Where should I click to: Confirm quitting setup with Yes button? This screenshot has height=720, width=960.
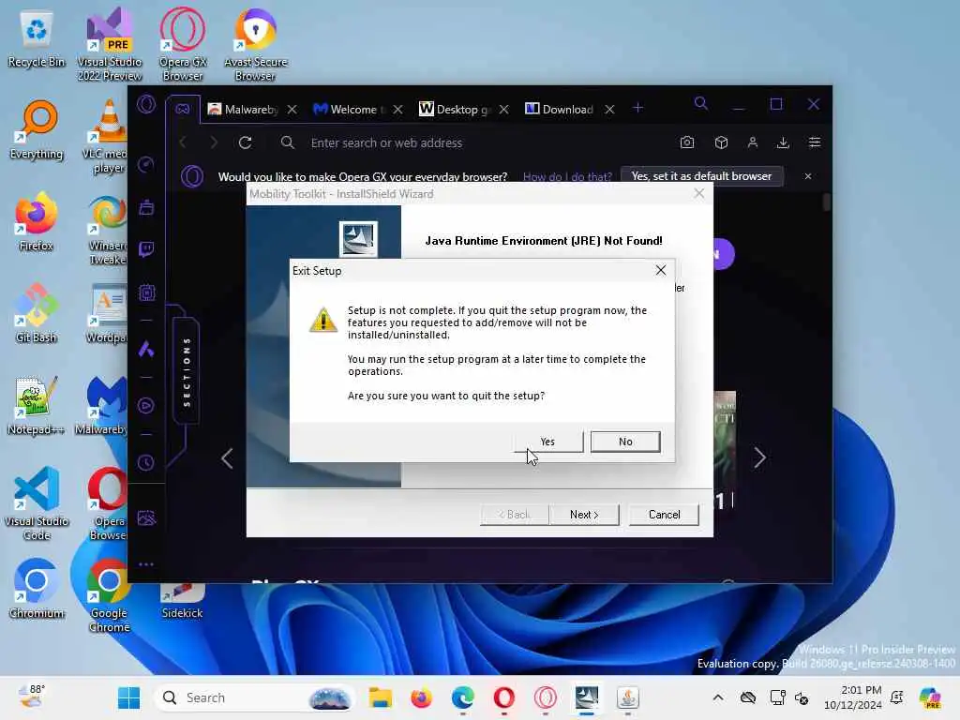(x=547, y=442)
